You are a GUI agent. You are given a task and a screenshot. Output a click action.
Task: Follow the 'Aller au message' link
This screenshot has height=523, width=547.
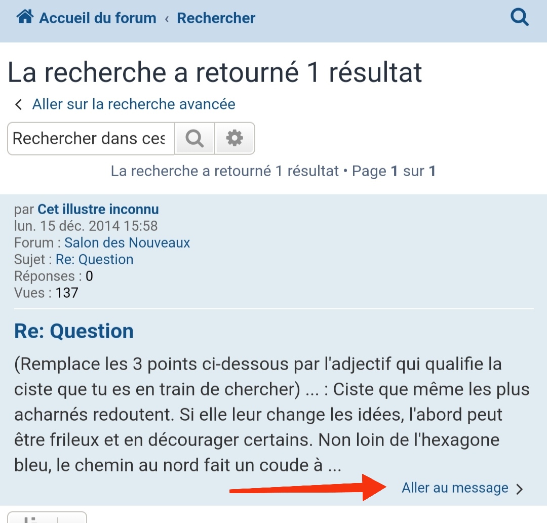(x=455, y=488)
